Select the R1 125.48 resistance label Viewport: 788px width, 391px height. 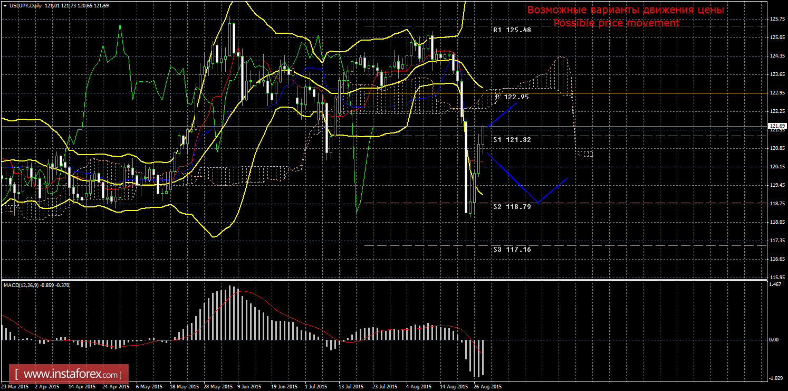[x=512, y=30]
